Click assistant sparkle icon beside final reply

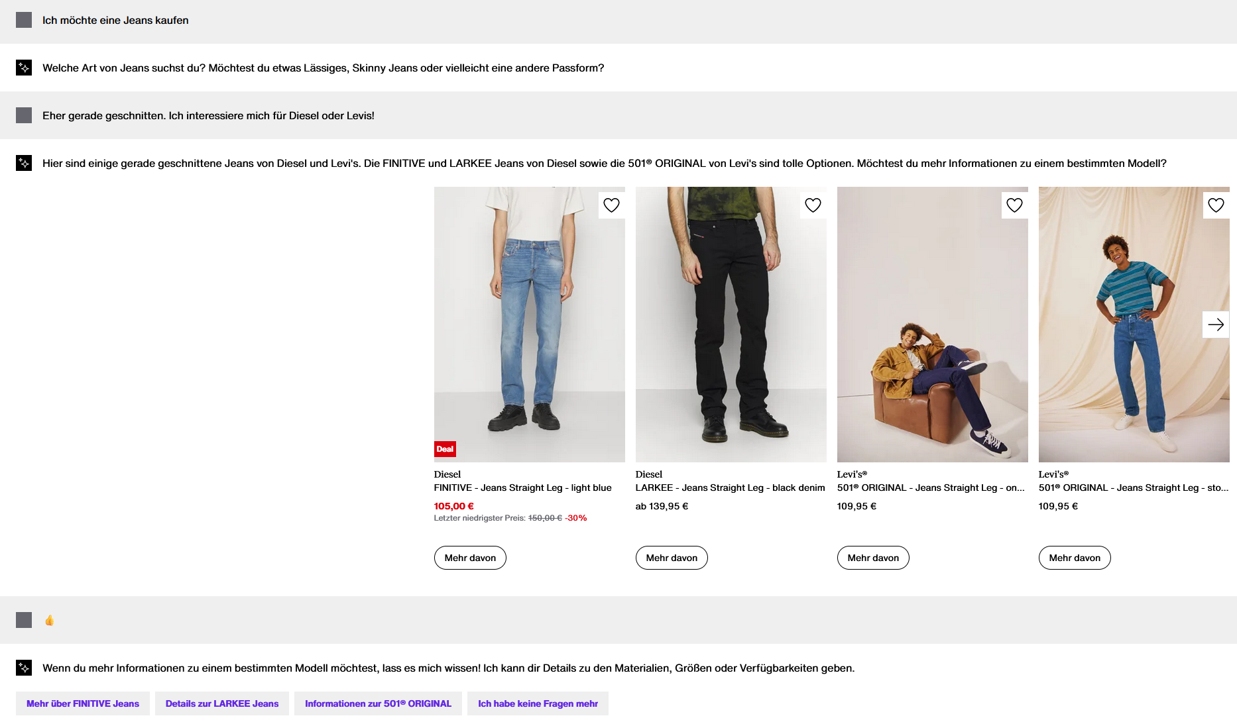pyautogui.click(x=24, y=668)
